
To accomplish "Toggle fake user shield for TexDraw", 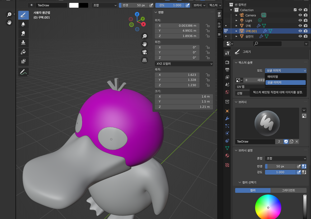I will (x=286, y=142).
